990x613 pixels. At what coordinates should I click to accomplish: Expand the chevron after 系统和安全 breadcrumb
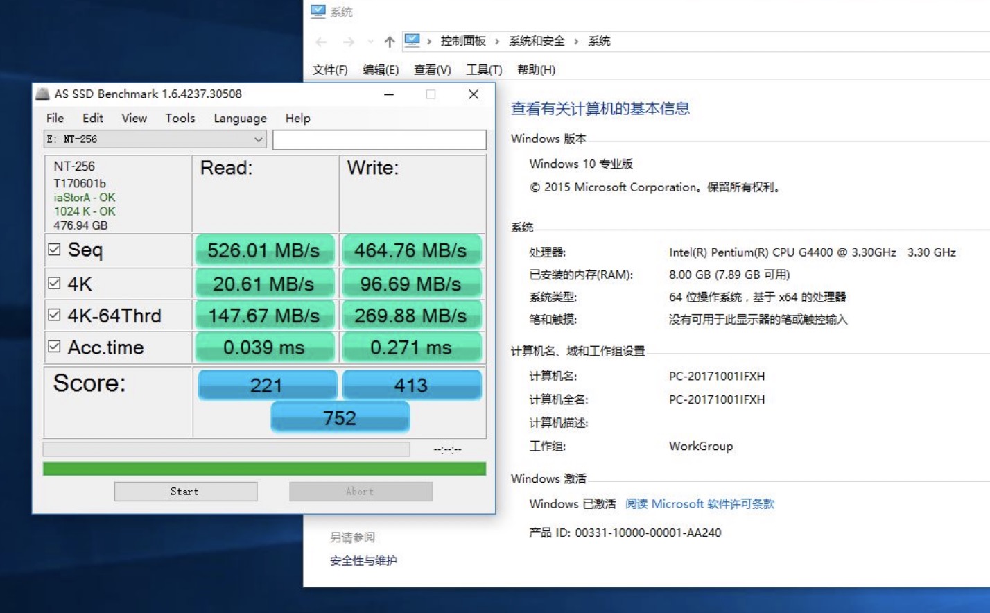click(x=576, y=42)
